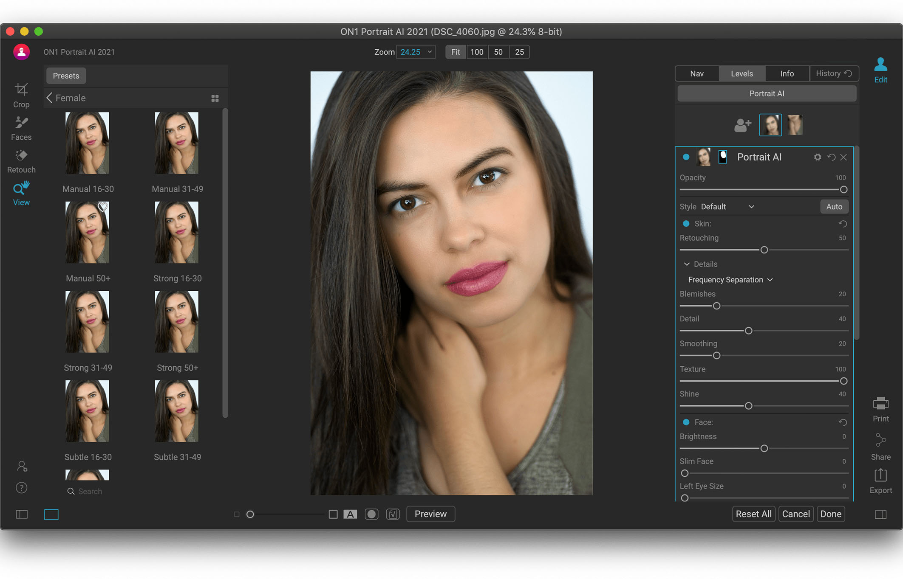The image size is (903, 579).
Task: Open the Edit module icon
Action: click(880, 70)
